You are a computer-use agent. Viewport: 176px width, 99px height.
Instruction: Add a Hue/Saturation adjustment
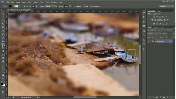click(152, 20)
